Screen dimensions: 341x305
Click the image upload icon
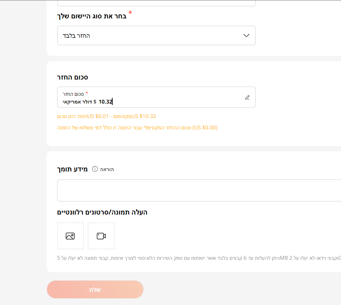coord(70,236)
